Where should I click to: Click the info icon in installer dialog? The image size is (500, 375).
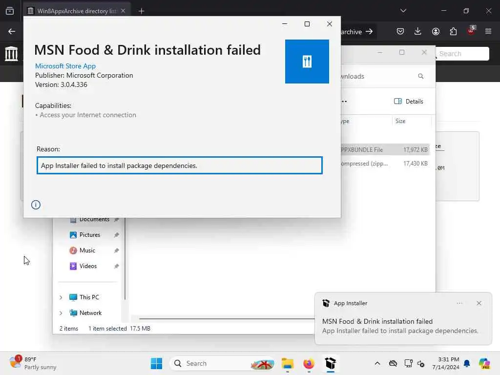tap(36, 205)
